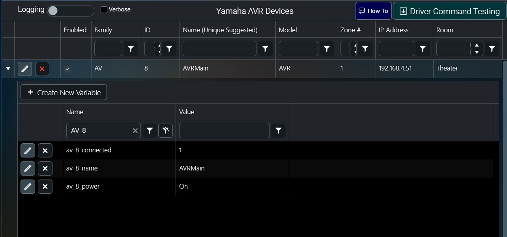Viewport: 507px width, 237px height.
Task: Delete the av_8_connected variable
Action: (45, 150)
